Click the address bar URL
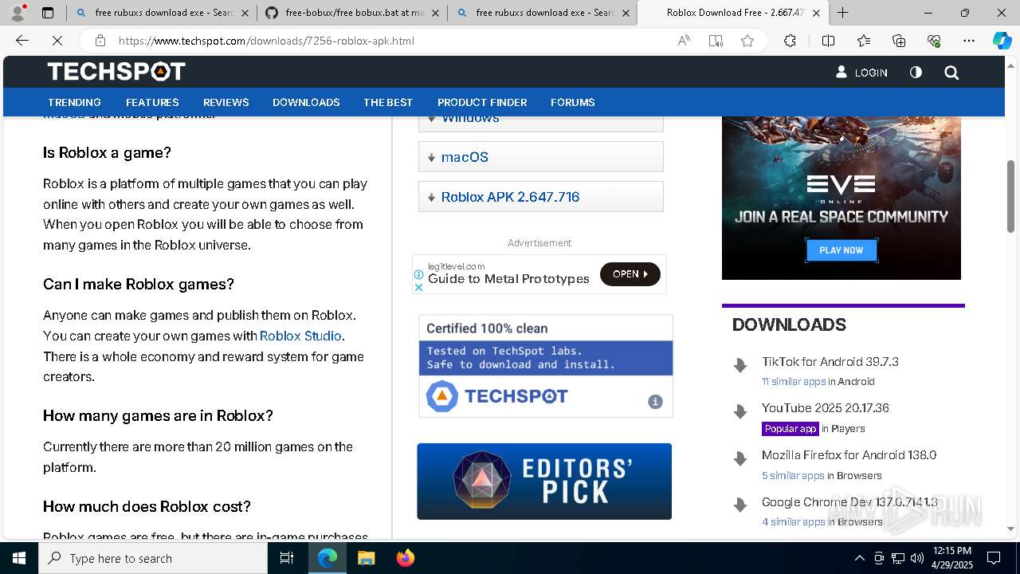The height and width of the screenshot is (574, 1020). click(266, 41)
